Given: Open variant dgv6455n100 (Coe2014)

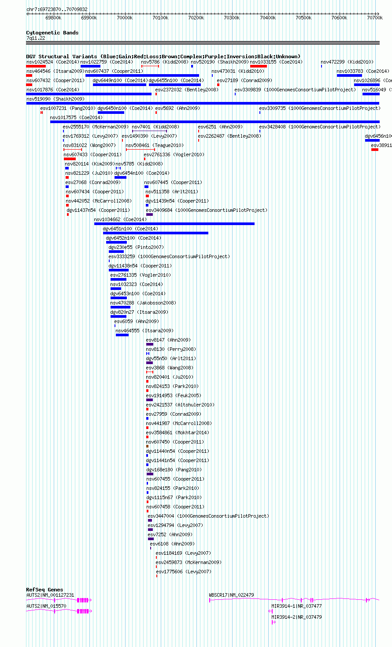Looking at the screenshot, I should coord(176,80).
